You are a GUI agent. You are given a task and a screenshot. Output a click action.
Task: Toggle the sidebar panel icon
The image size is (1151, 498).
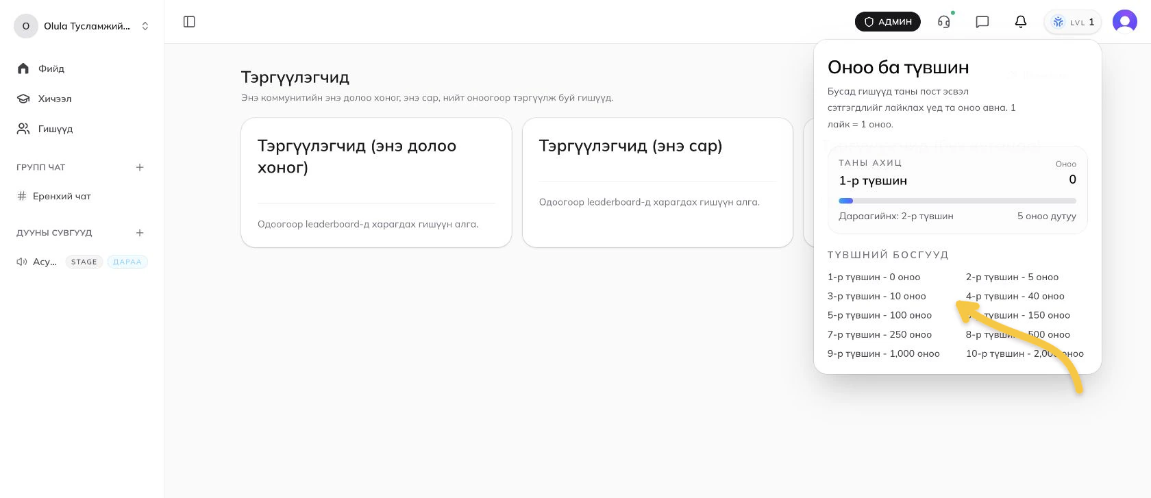pos(190,22)
